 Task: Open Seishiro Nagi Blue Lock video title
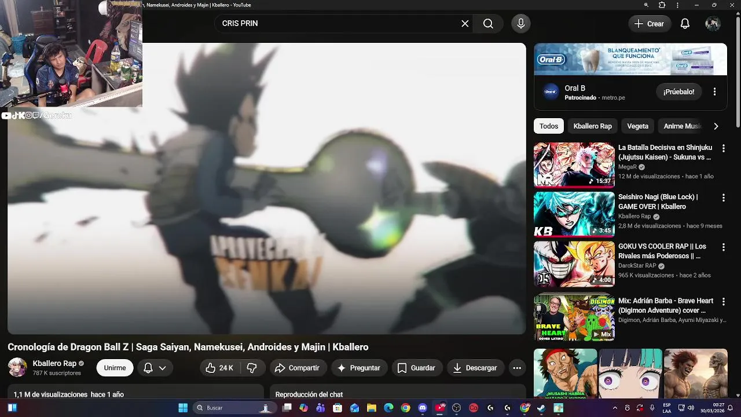click(658, 202)
